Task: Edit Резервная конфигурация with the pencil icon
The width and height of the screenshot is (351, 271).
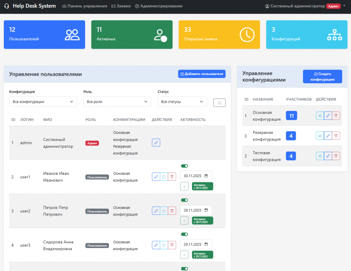Action: pos(328,136)
